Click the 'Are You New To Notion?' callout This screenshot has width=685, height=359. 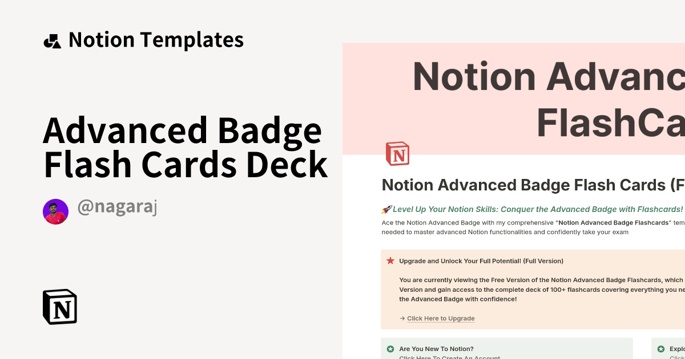tap(507, 349)
